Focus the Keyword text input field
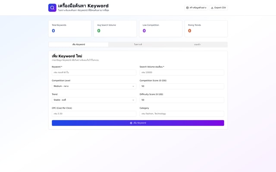This screenshot has width=276, height=172. tap(94, 73)
